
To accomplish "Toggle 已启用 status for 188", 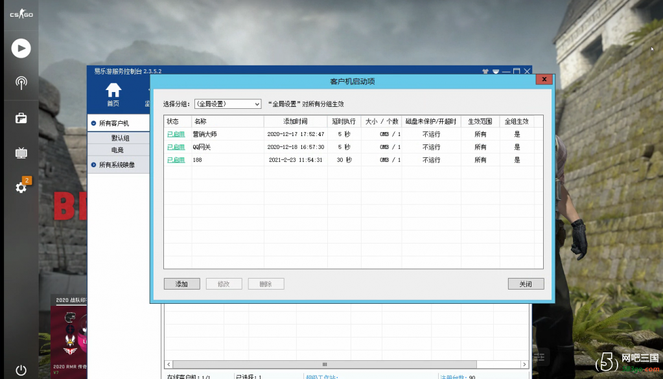I will tap(176, 160).
